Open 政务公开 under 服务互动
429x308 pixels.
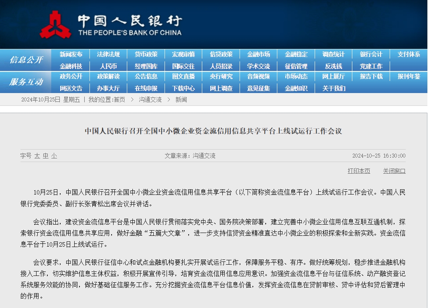click(71, 76)
